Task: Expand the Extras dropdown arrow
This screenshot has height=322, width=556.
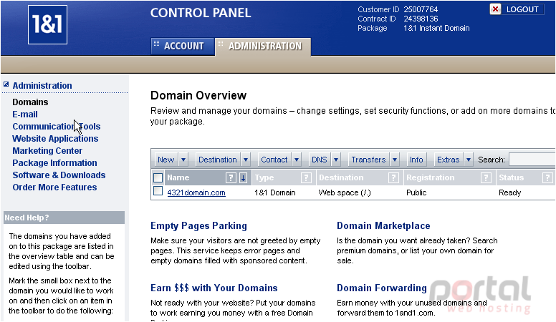Action: coord(469,160)
